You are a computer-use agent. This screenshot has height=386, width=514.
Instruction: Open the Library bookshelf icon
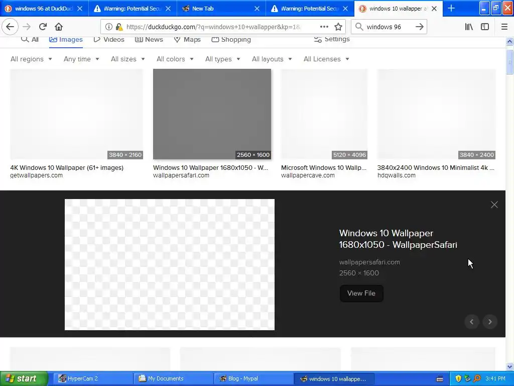click(469, 27)
